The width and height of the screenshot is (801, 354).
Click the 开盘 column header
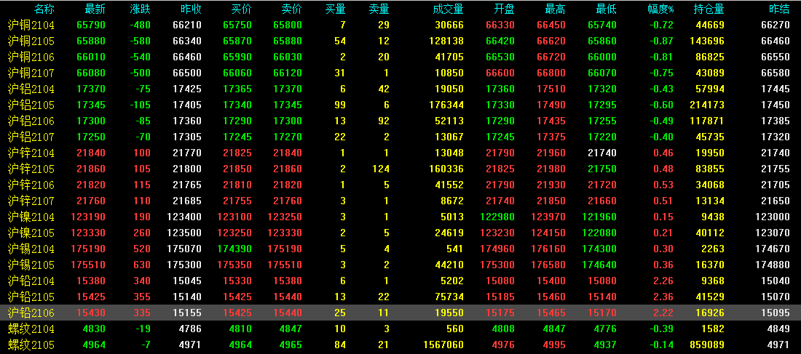[504, 9]
